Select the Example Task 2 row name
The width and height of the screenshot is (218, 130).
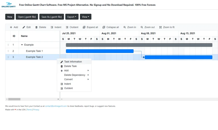tap(34, 57)
